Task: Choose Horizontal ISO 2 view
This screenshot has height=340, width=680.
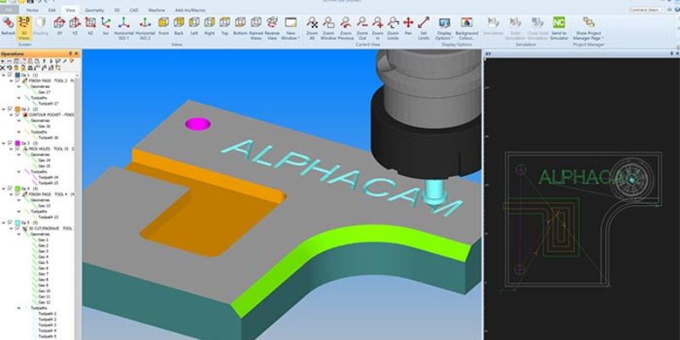Action: click(144, 28)
